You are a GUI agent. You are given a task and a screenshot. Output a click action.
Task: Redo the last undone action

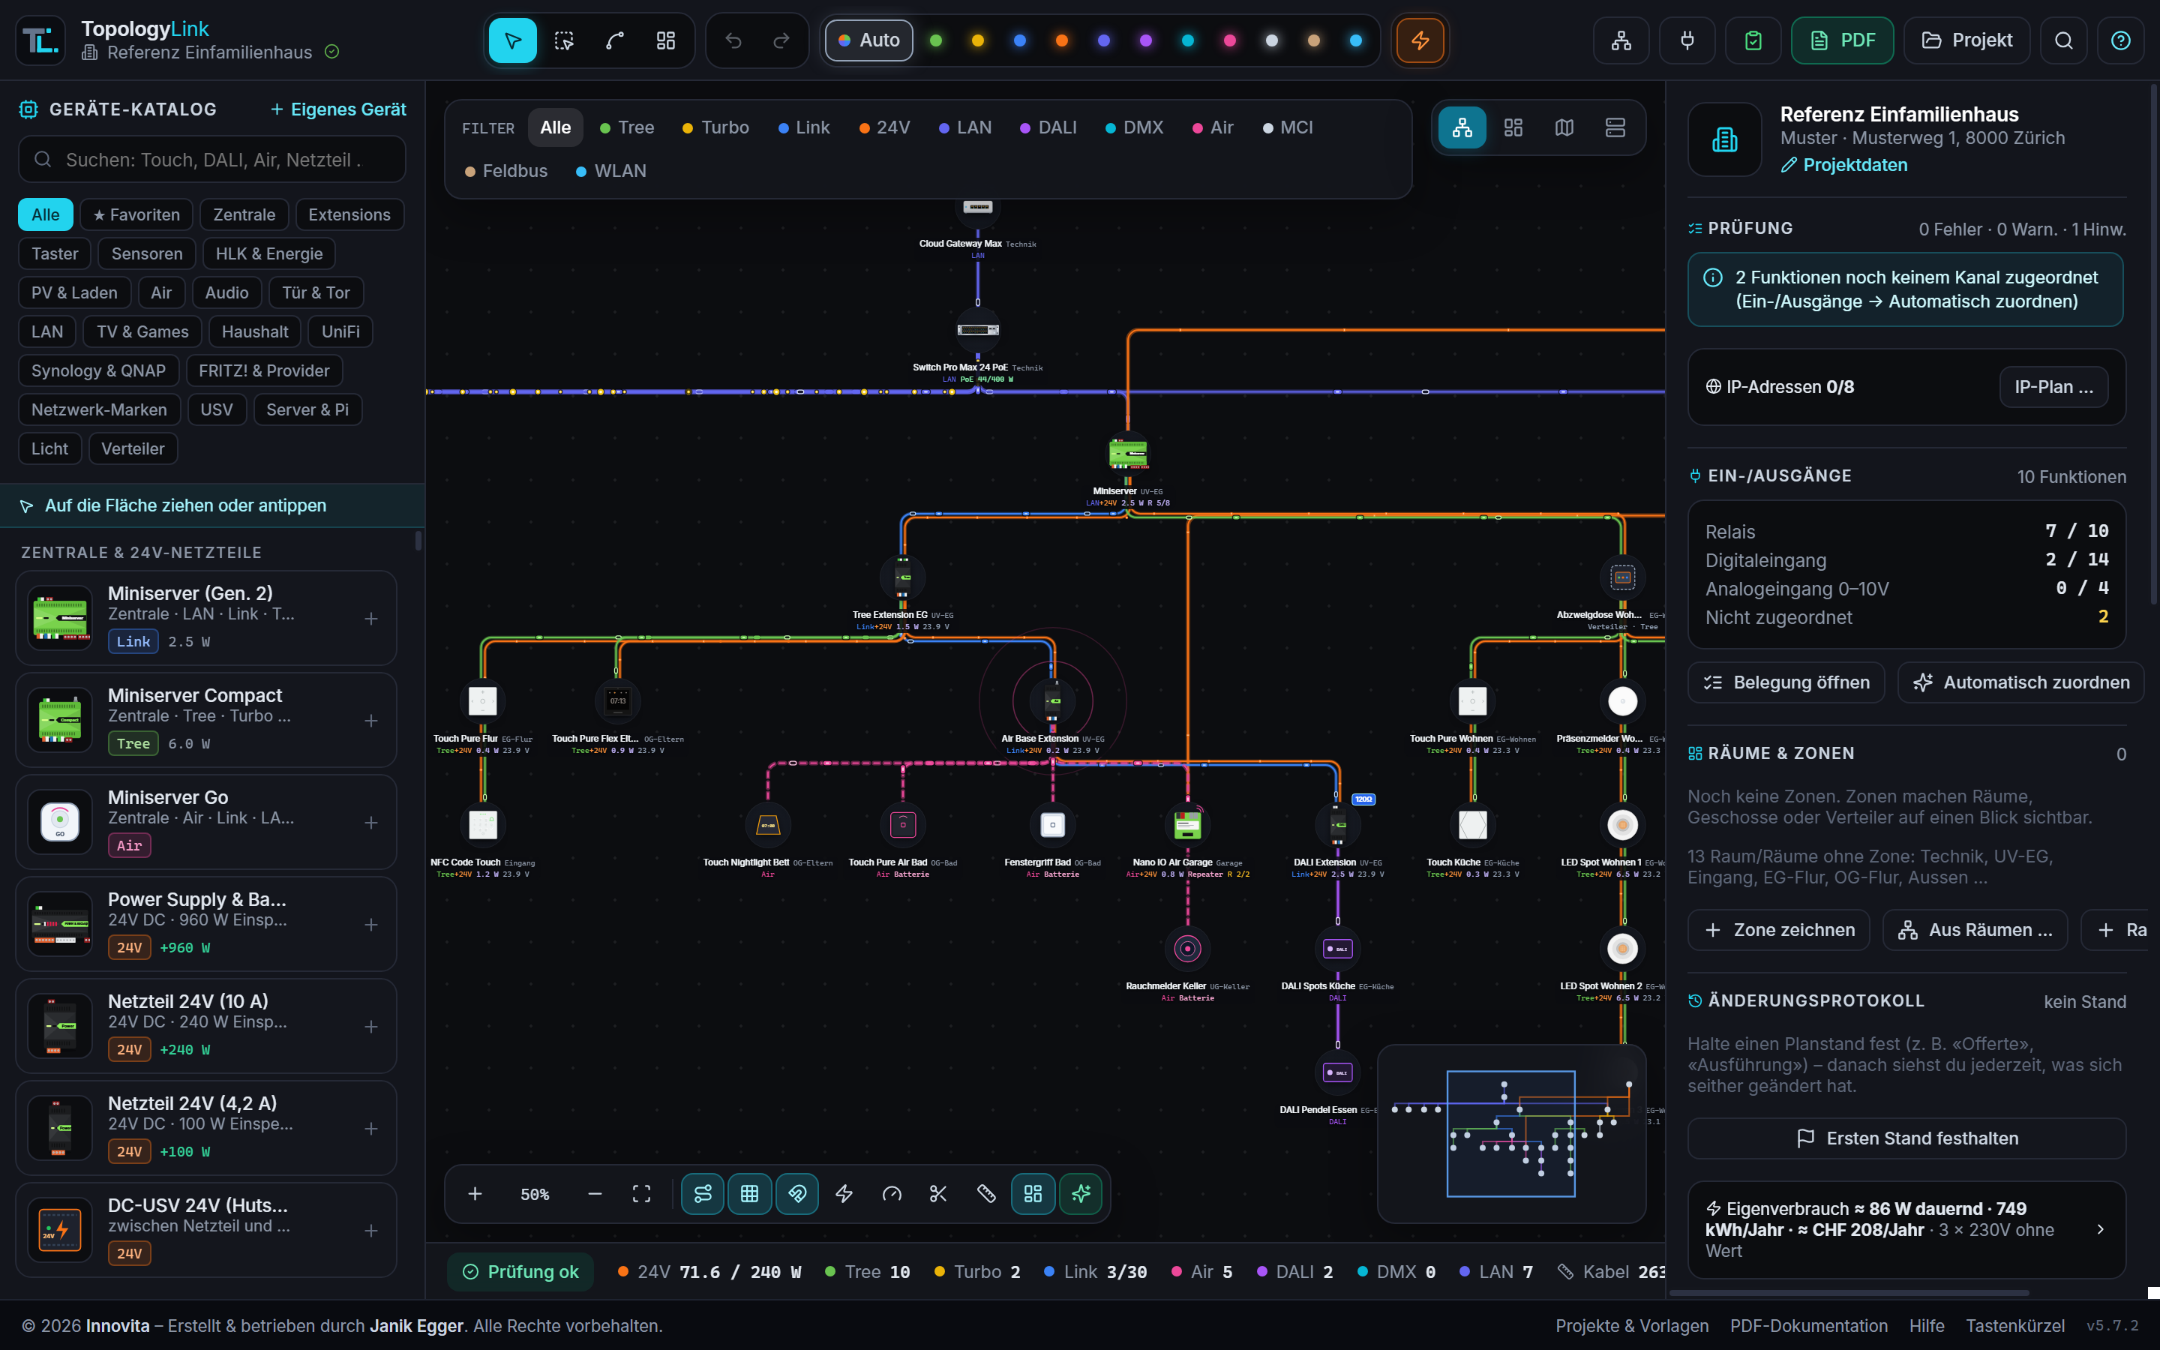(781, 41)
